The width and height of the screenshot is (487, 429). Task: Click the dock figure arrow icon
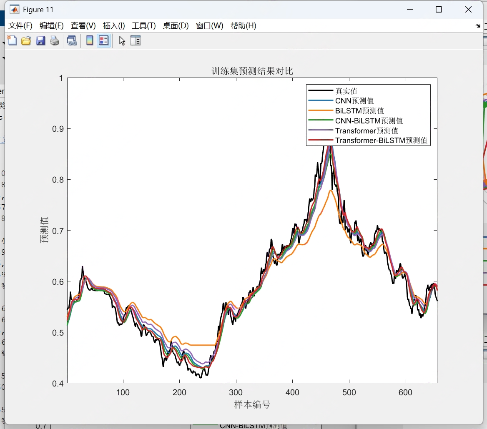point(478,26)
